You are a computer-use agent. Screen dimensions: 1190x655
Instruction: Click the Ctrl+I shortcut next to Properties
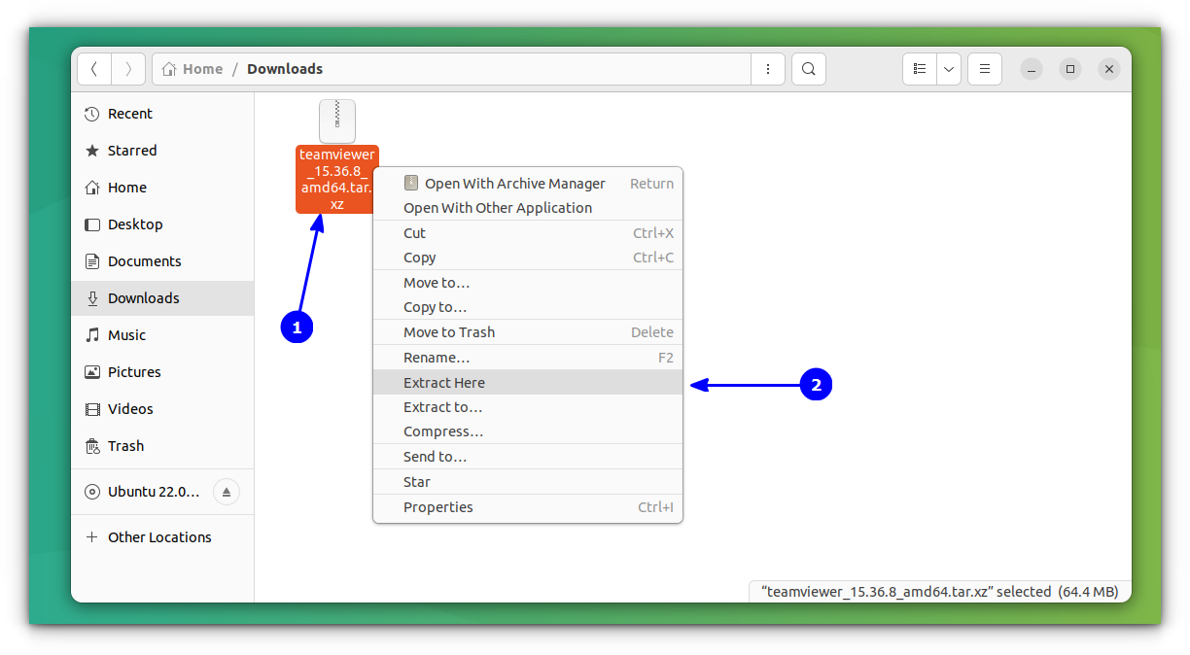click(x=656, y=507)
